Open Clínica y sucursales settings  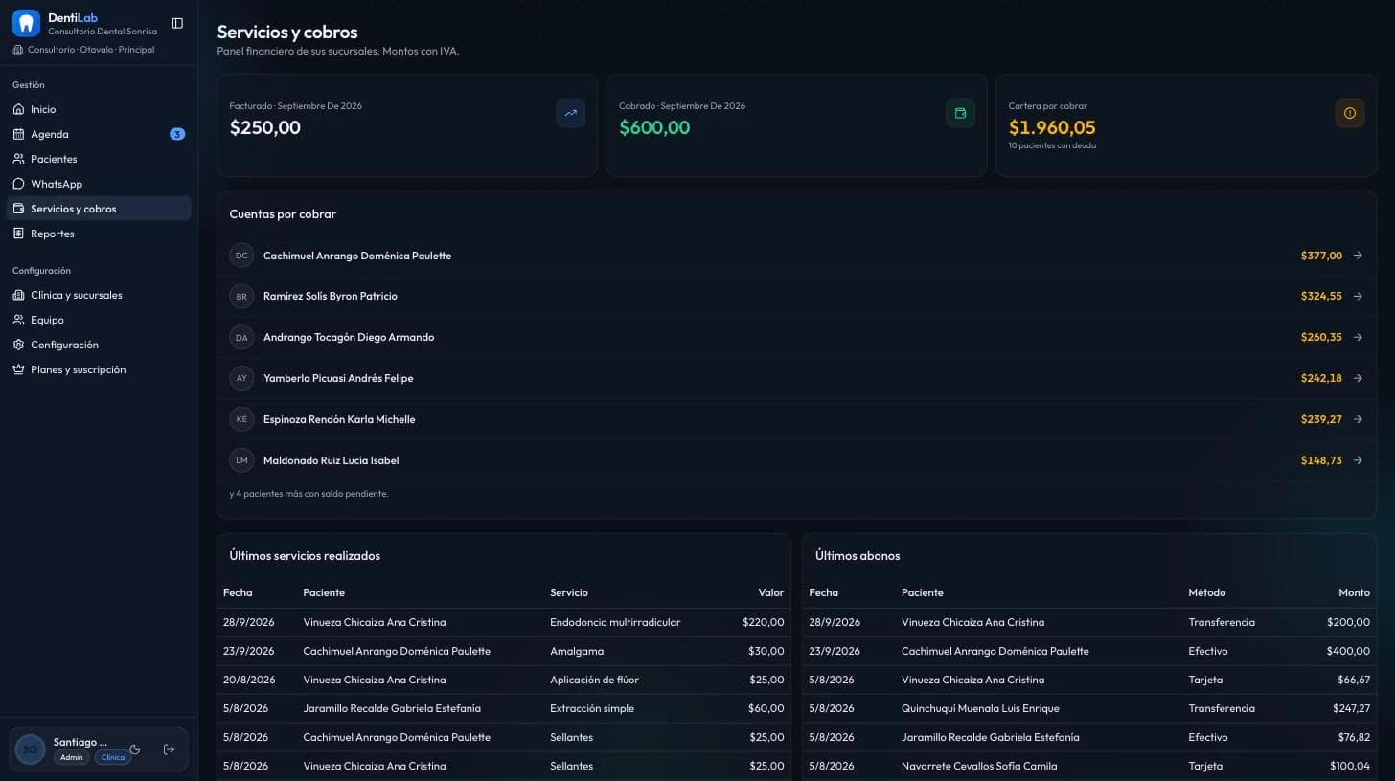99,295
